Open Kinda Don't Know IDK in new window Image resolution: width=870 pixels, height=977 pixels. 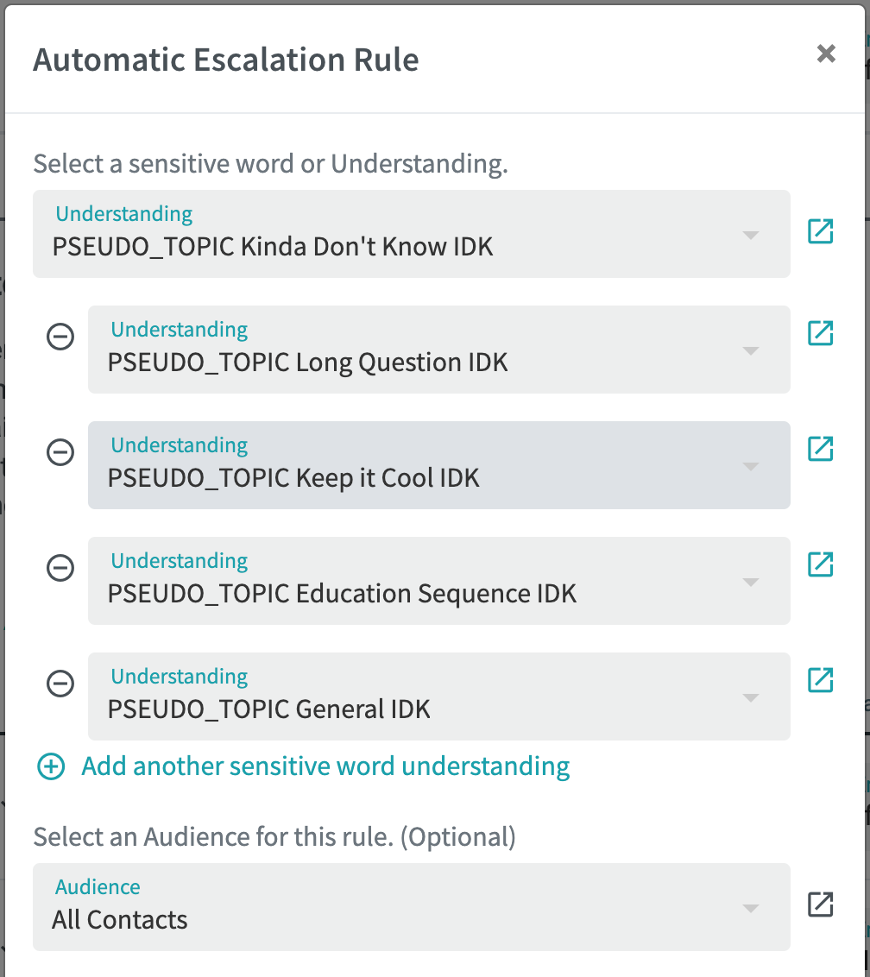click(820, 231)
